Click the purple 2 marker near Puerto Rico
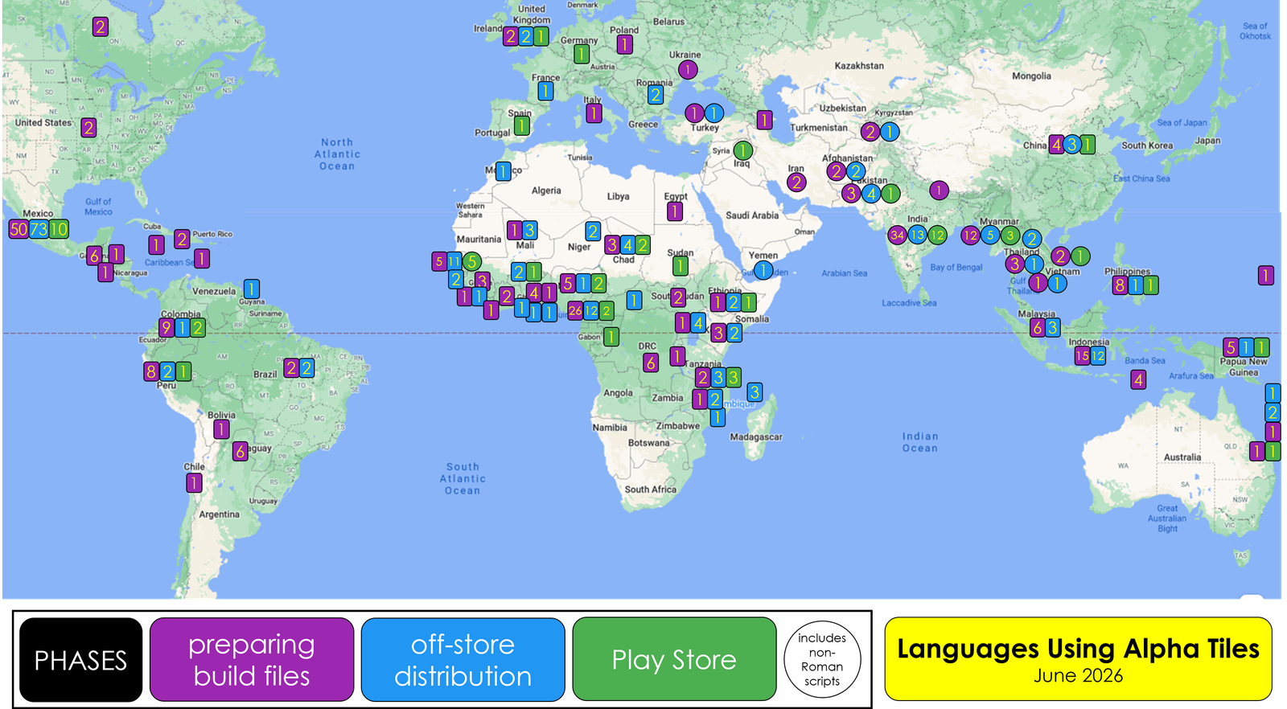Viewport: 1287px width, 709px height. pos(182,239)
